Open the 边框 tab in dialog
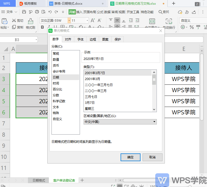This screenshot has height=187, width=207. 93,40
